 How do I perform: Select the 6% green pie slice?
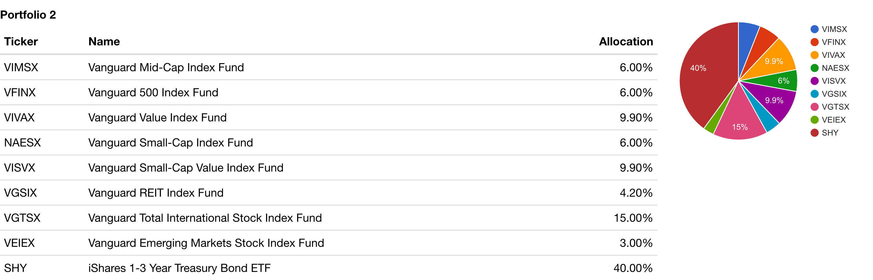coord(780,81)
